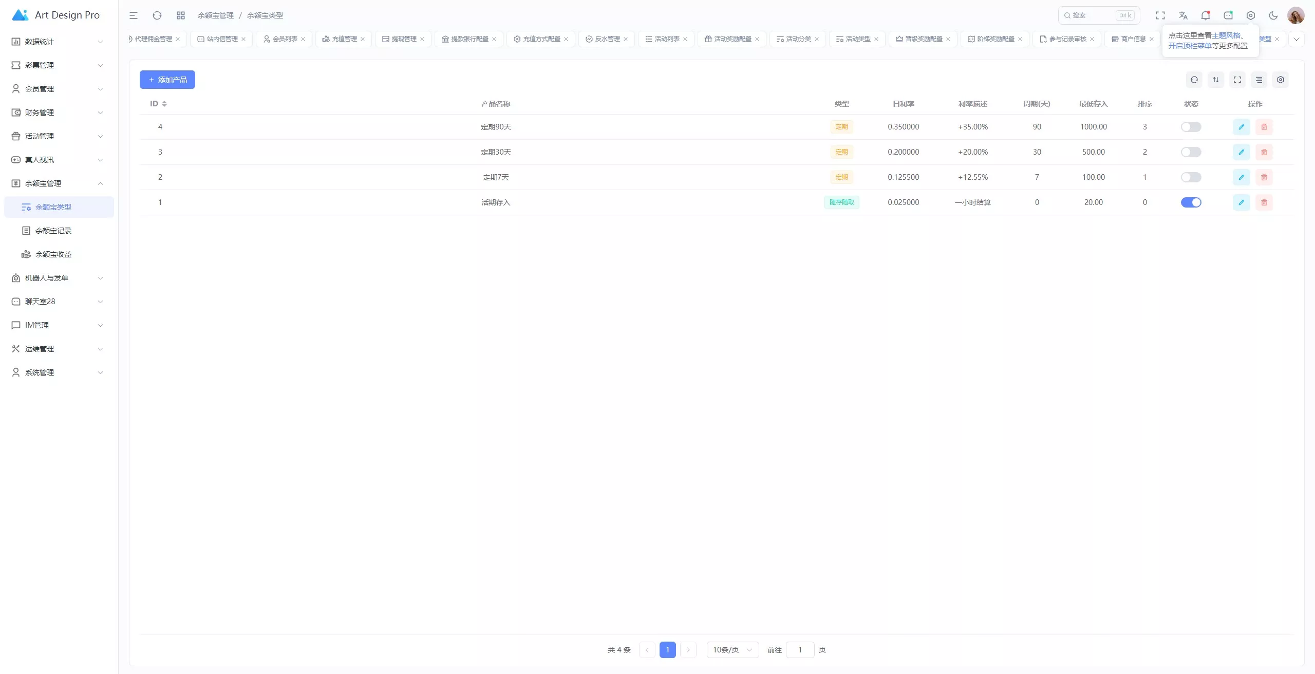Viewport: 1315px width, 674px height.
Task: Expand the hidden tabs overflow chevron
Action: [1297, 39]
